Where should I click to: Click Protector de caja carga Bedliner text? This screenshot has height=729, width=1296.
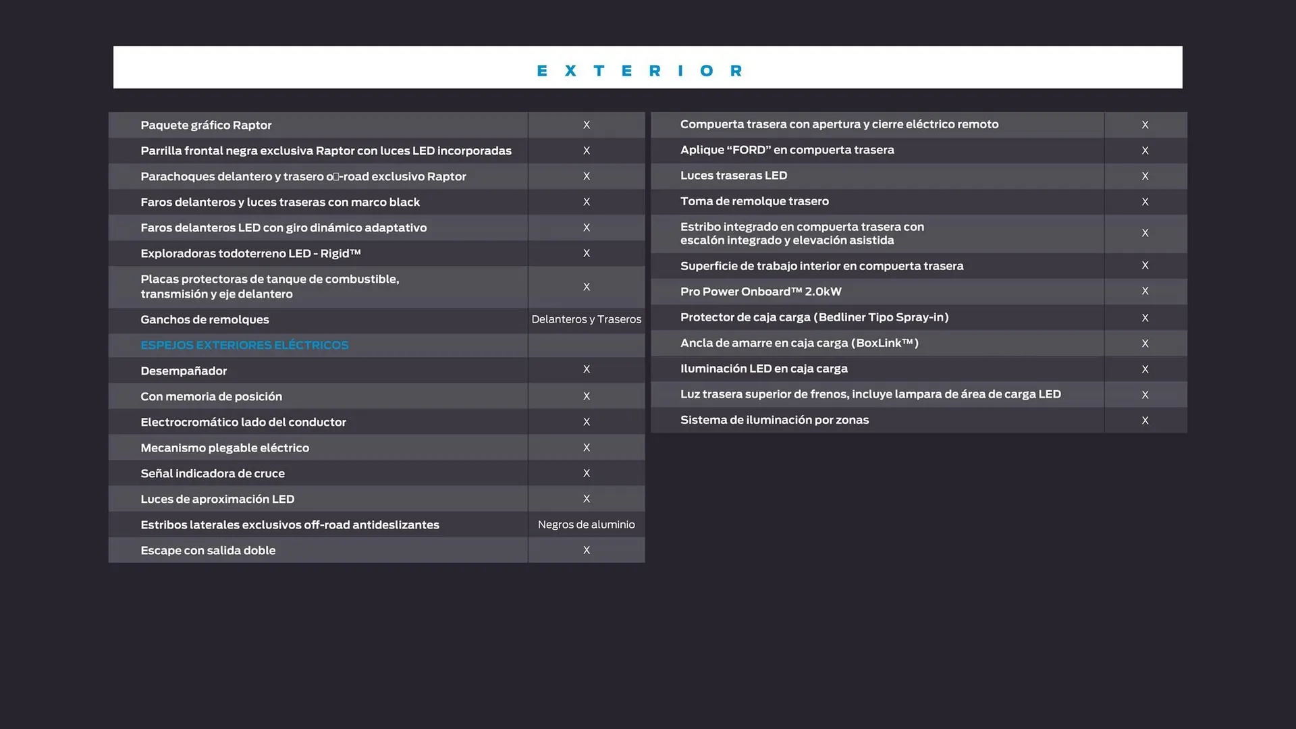tap(814, 317)
